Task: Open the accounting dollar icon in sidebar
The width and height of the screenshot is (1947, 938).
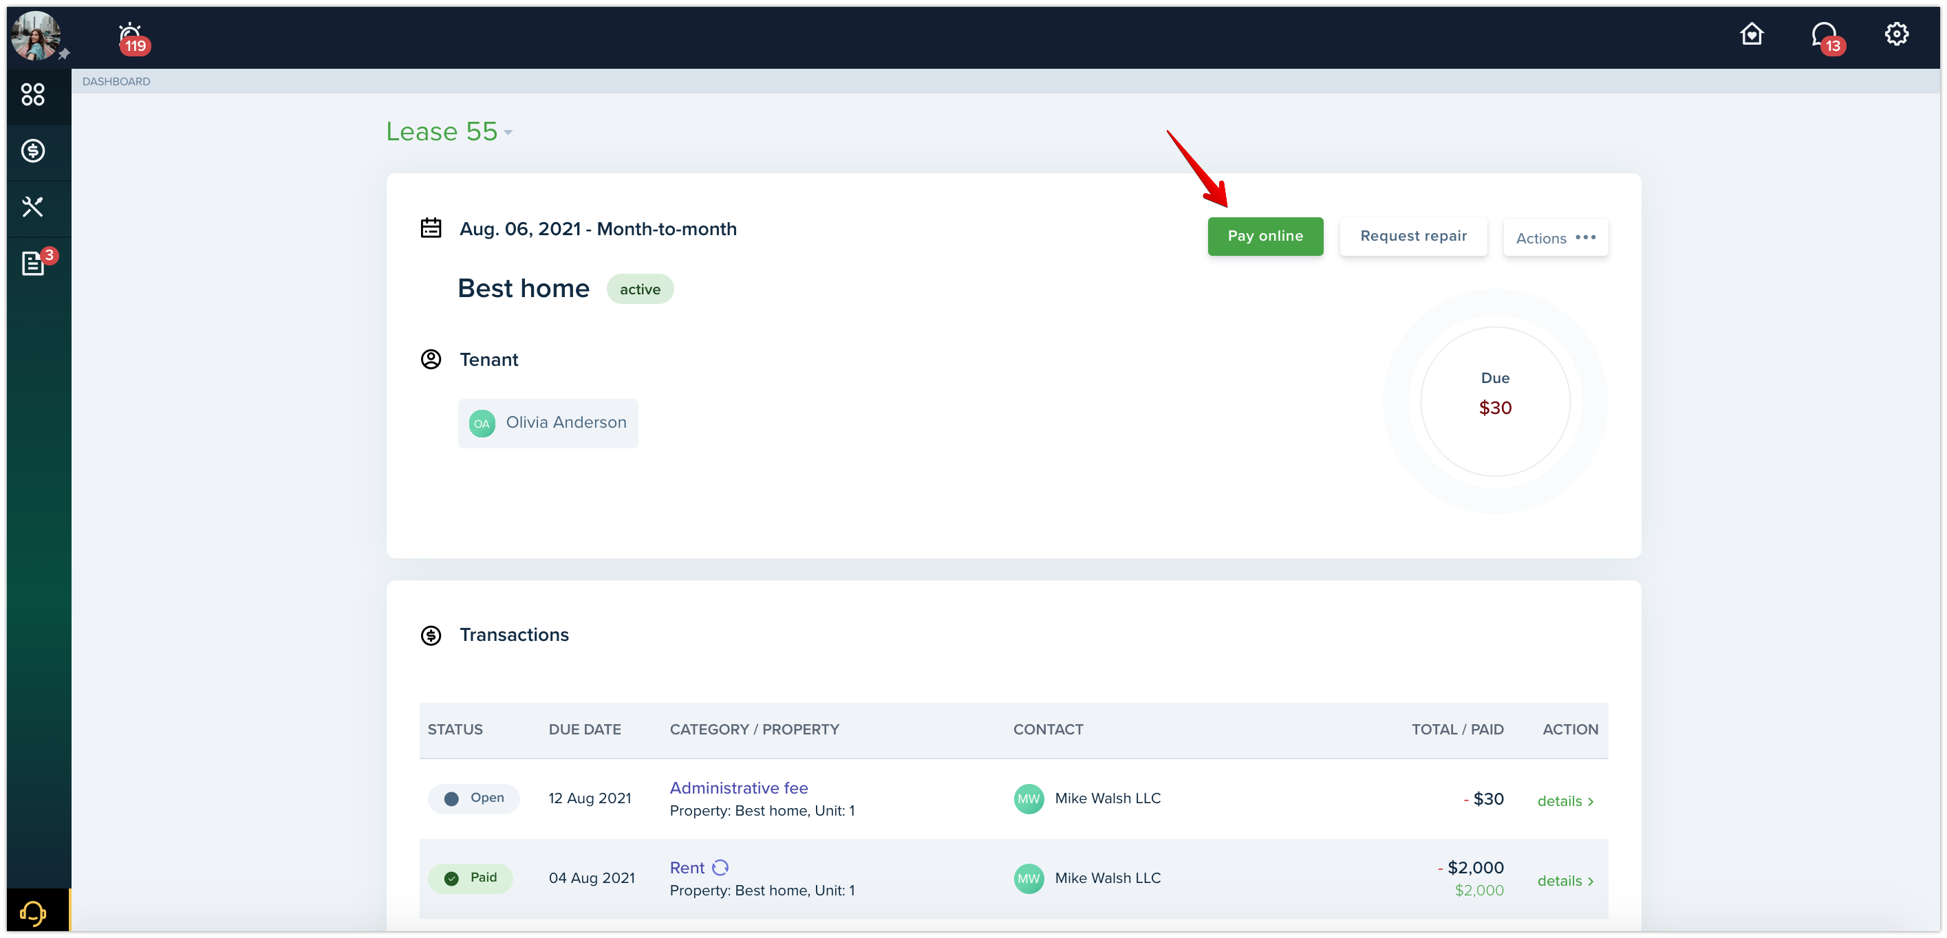Action: point(32,151)
